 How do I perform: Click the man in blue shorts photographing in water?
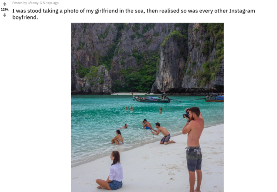tap(147, 124)
